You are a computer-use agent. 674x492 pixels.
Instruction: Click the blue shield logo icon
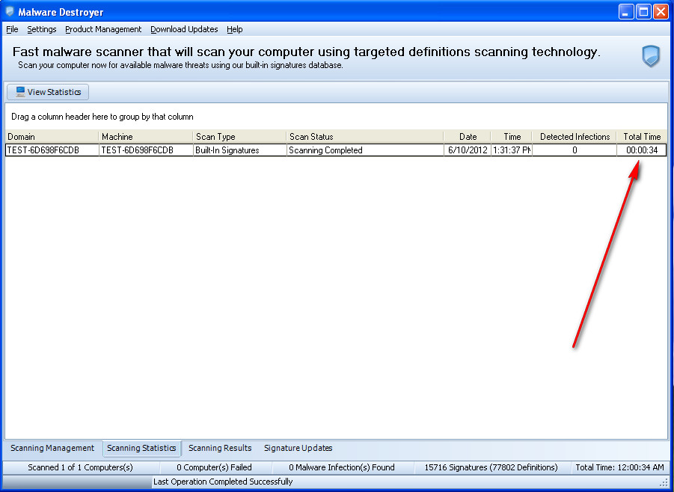[x=651, y=56]
